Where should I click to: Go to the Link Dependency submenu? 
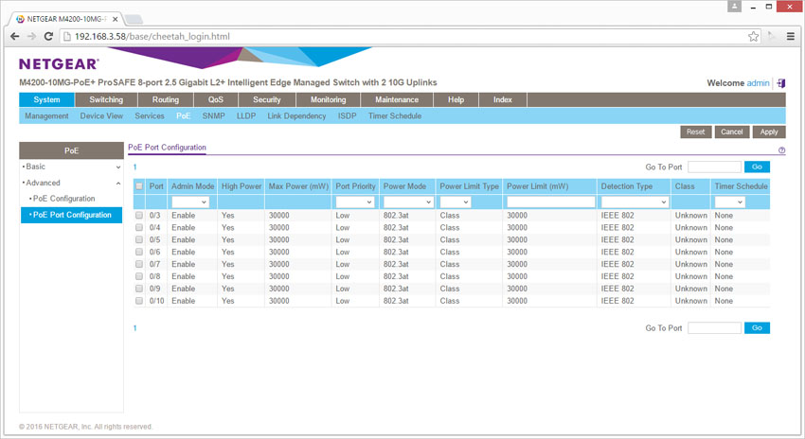tap(296, 116)
